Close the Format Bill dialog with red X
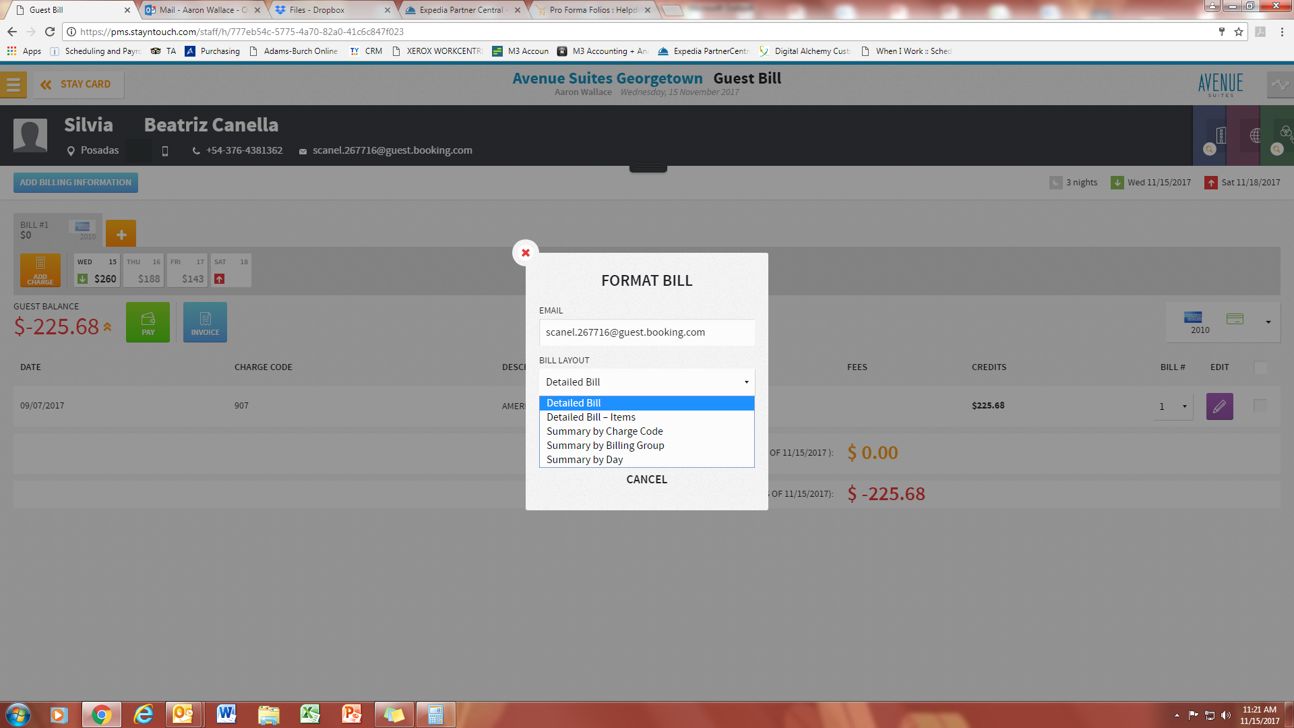Screen dimensions: 1294x728 click(526, 253)
